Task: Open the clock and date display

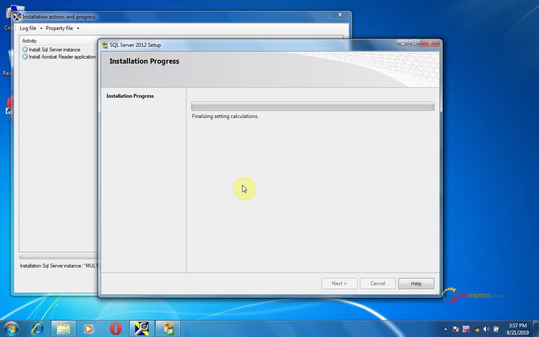Action: pyautogui.click(x=518, y=329)
